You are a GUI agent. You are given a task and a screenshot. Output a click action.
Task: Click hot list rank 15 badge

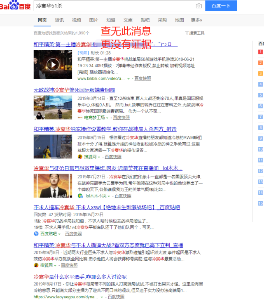pos(261,203)
